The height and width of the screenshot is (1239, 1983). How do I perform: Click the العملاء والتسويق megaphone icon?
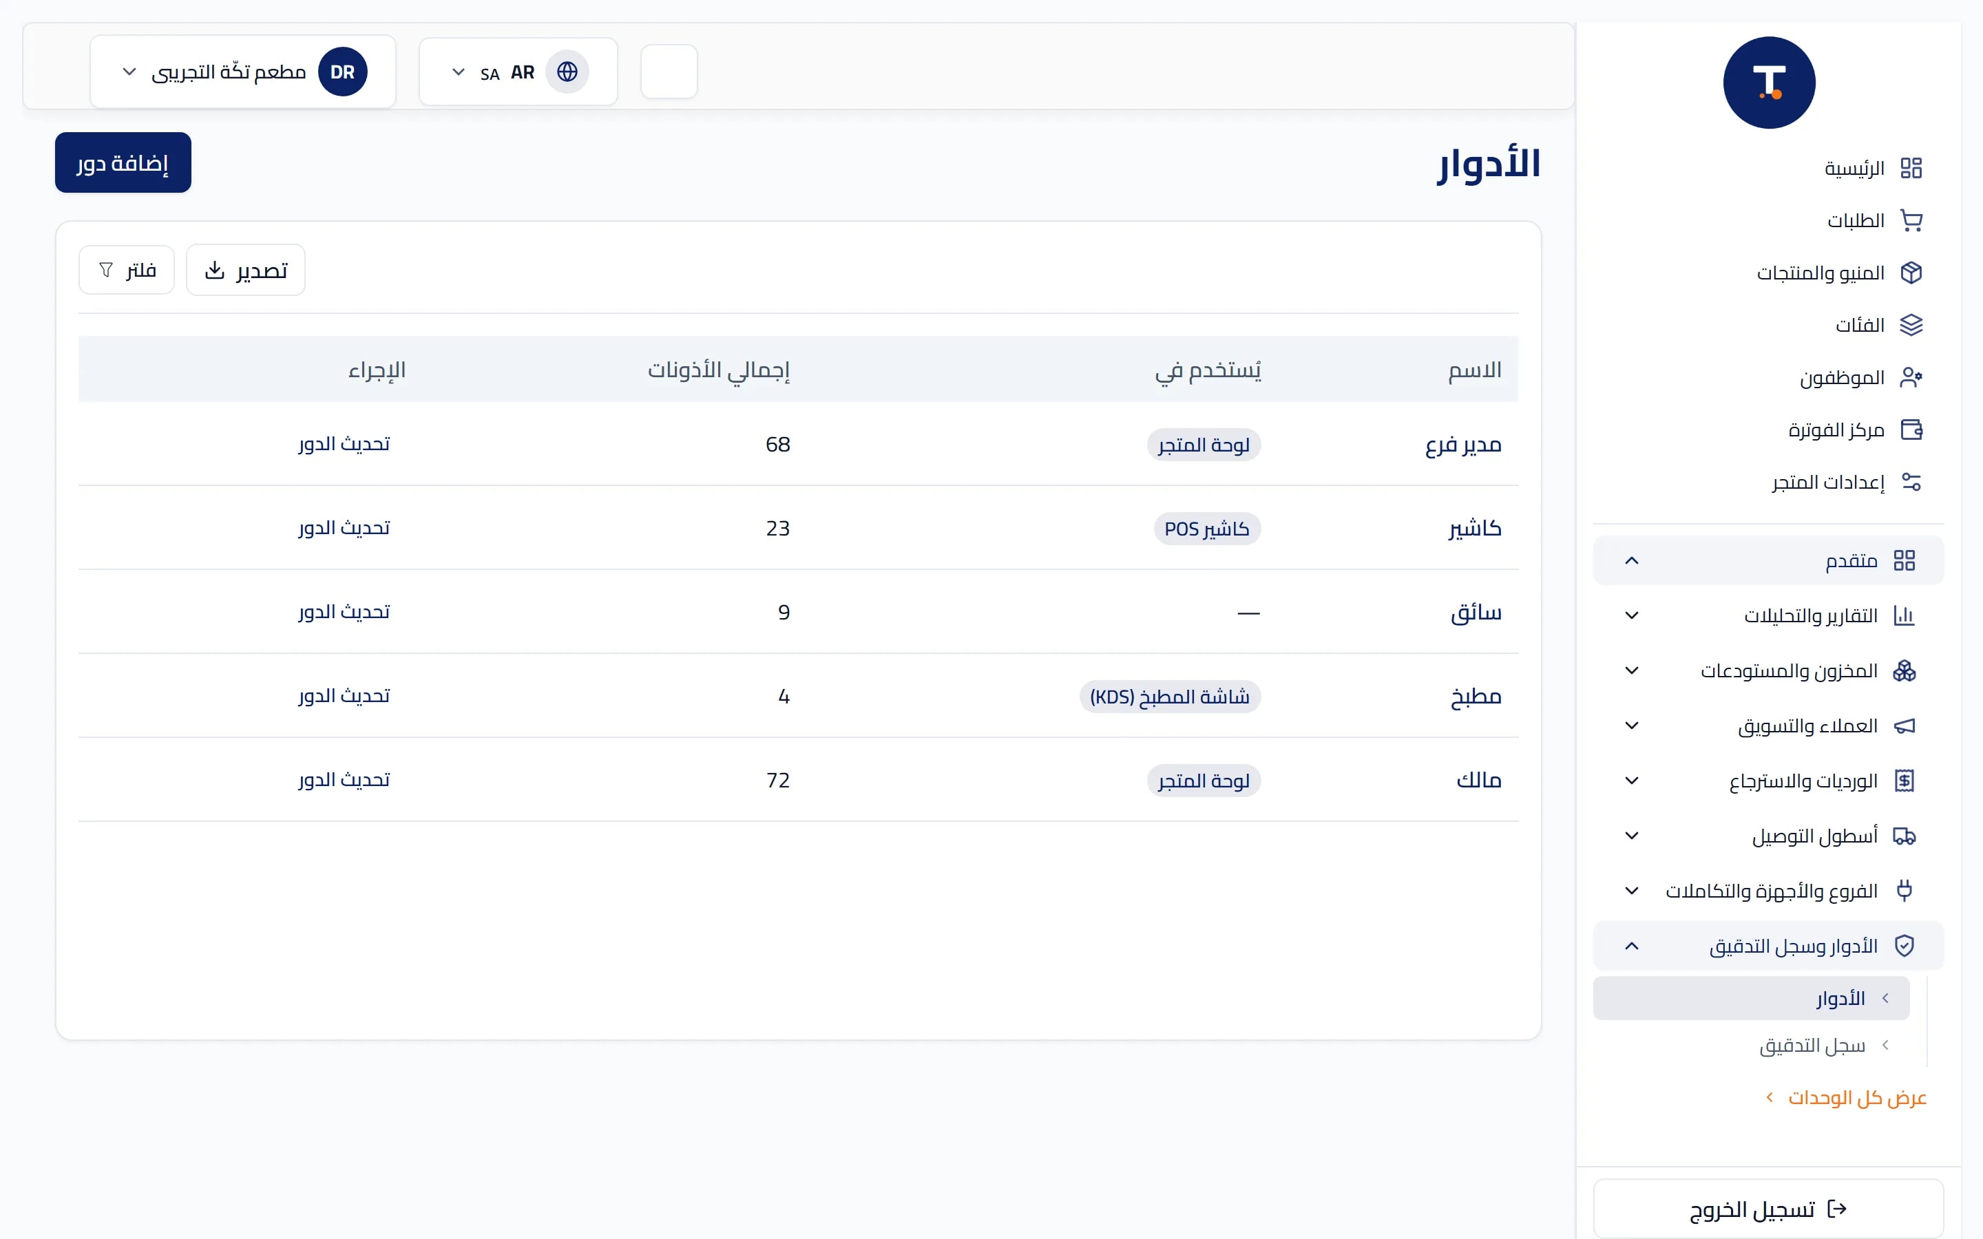tap(1905, 726)
